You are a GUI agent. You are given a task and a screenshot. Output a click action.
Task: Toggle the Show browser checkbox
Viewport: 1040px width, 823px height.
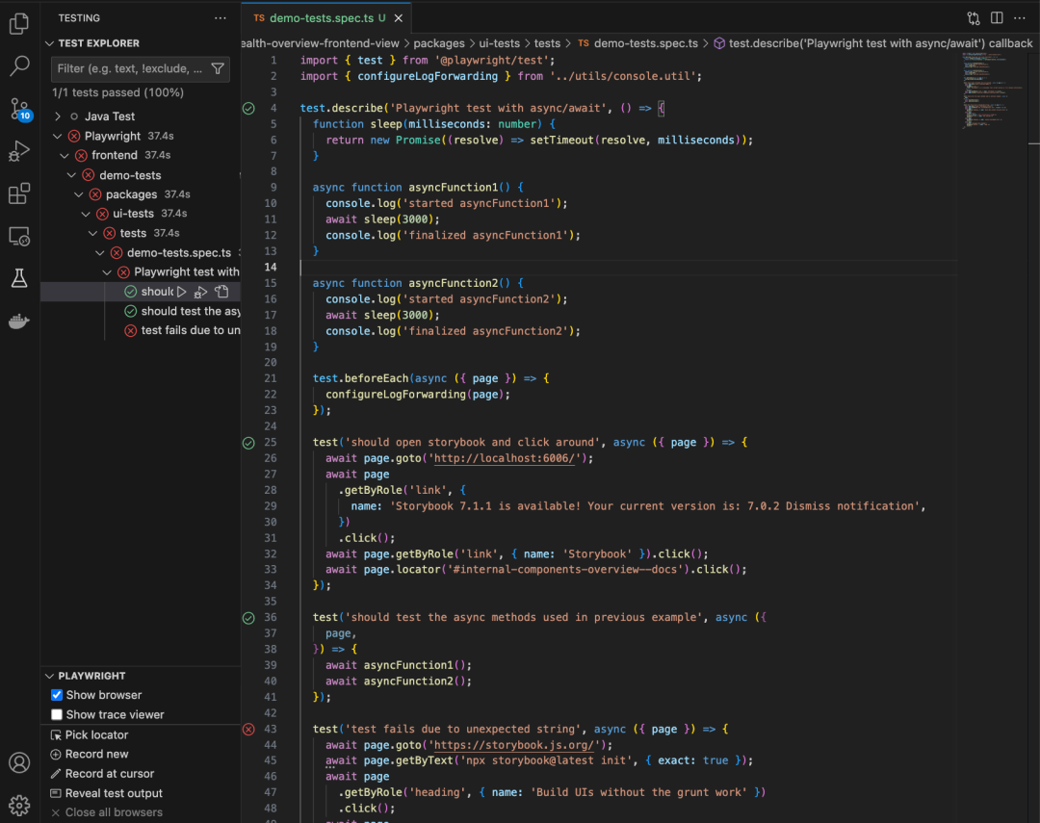pos(57,695)
